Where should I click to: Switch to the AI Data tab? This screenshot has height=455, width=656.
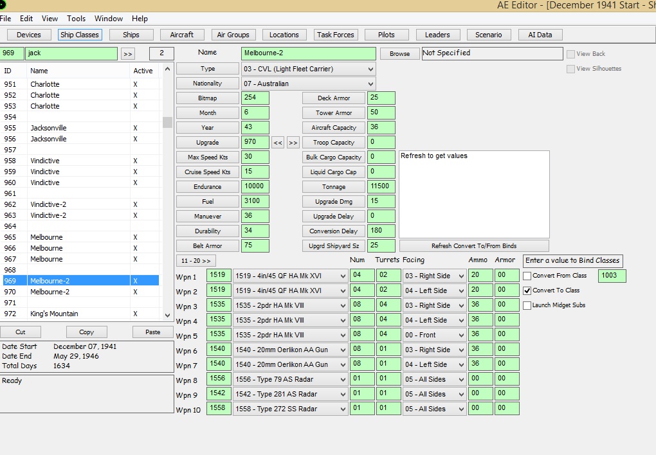540,35
